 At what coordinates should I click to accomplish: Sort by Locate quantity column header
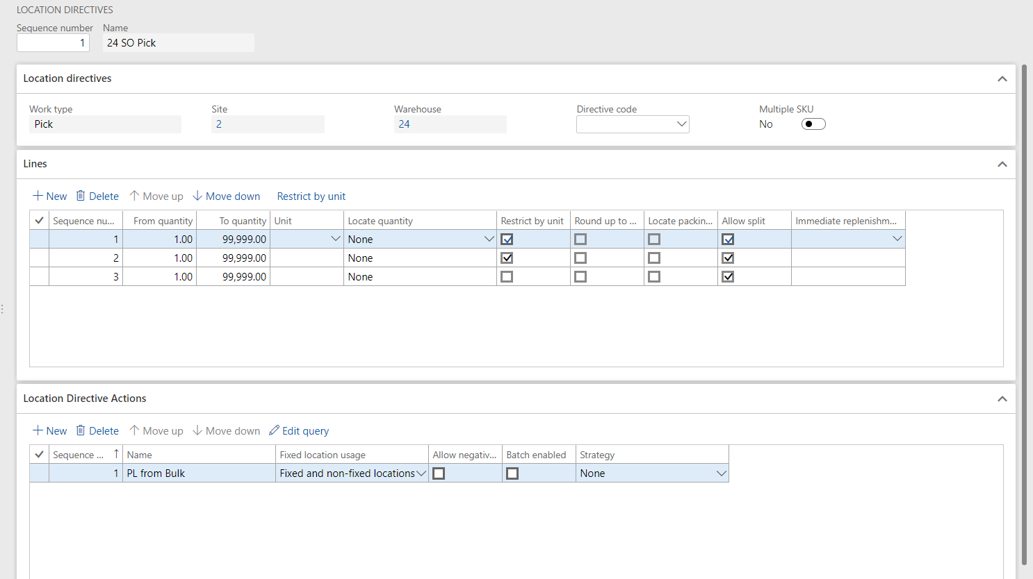[x=380, y=221]
